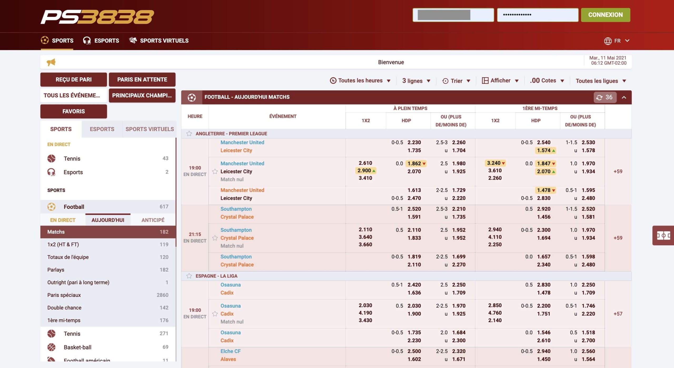Screen dimensions: 674x368
Task: Open Double chance market list
Action: (x=108, y=308)
